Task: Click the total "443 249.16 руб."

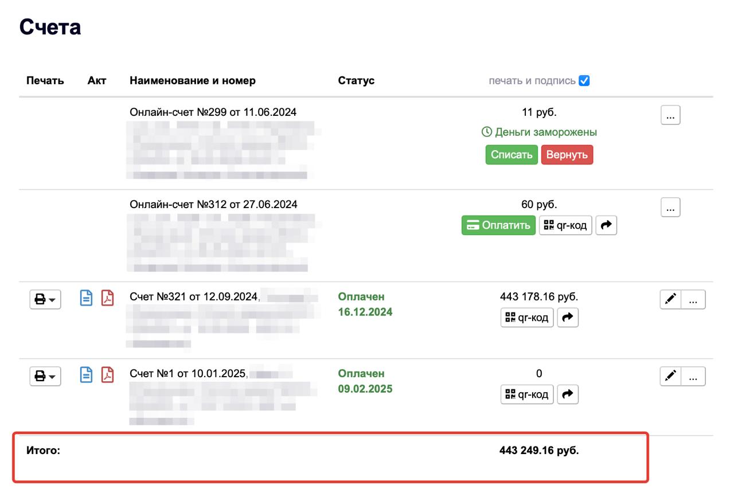Action: [539, 451]
